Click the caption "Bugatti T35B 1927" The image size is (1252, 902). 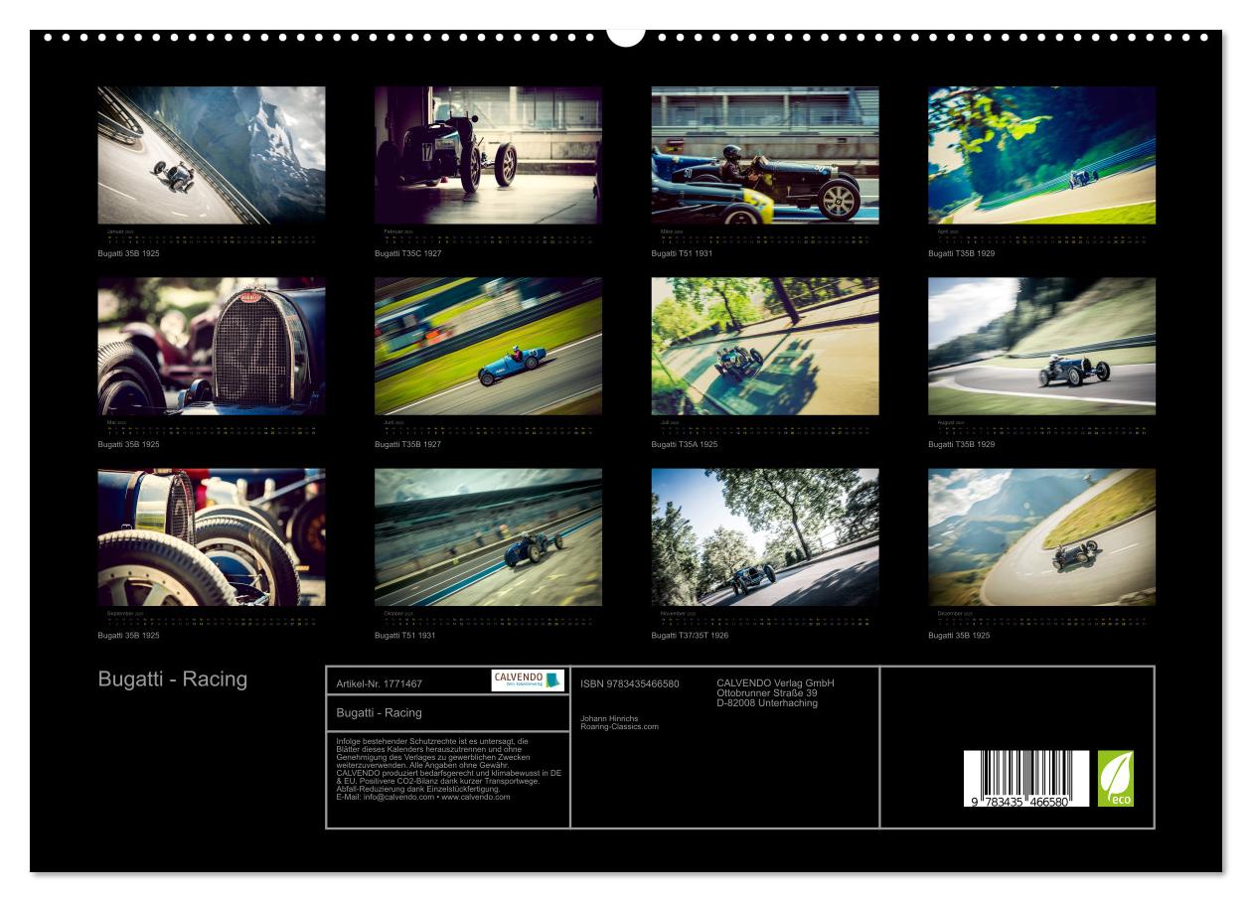[408, 444]
